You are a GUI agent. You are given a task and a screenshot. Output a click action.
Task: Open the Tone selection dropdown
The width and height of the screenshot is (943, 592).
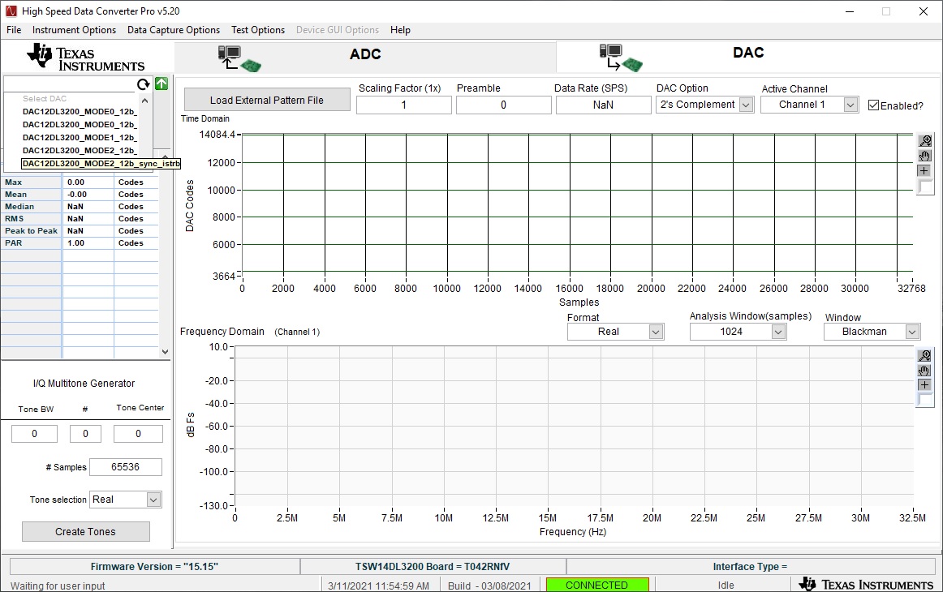153,500
